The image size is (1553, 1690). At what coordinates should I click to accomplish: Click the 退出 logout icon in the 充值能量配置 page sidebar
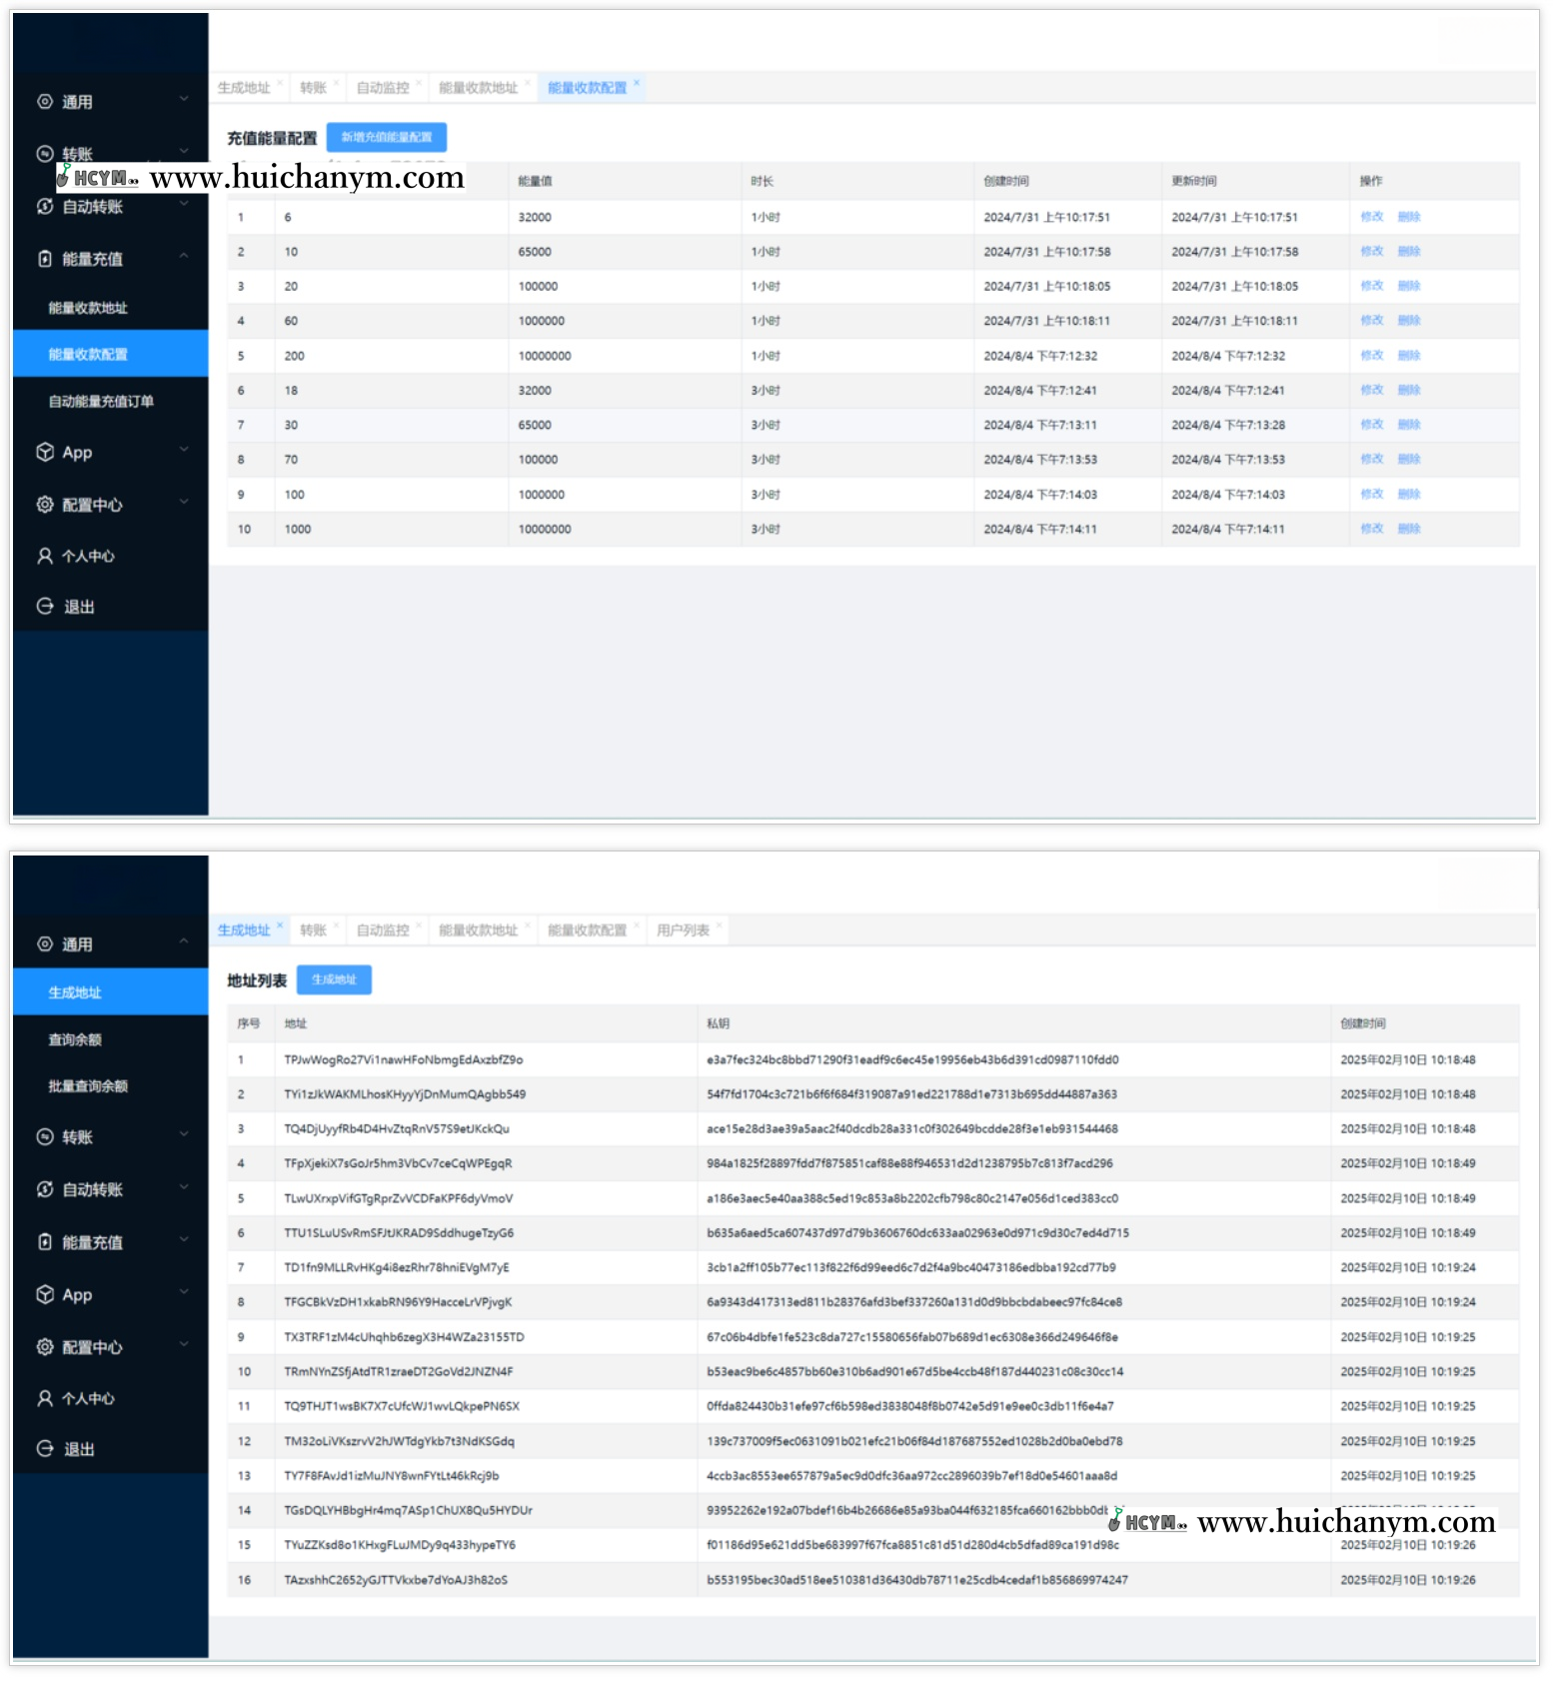[45, 607]
